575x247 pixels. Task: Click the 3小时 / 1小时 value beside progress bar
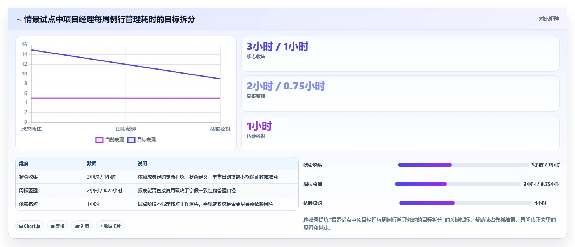[545, 165]
